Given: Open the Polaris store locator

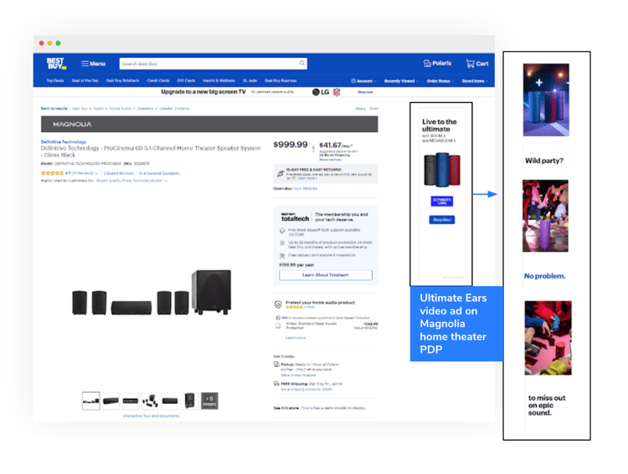Looking at the screenshot, I should click(437, 64).
